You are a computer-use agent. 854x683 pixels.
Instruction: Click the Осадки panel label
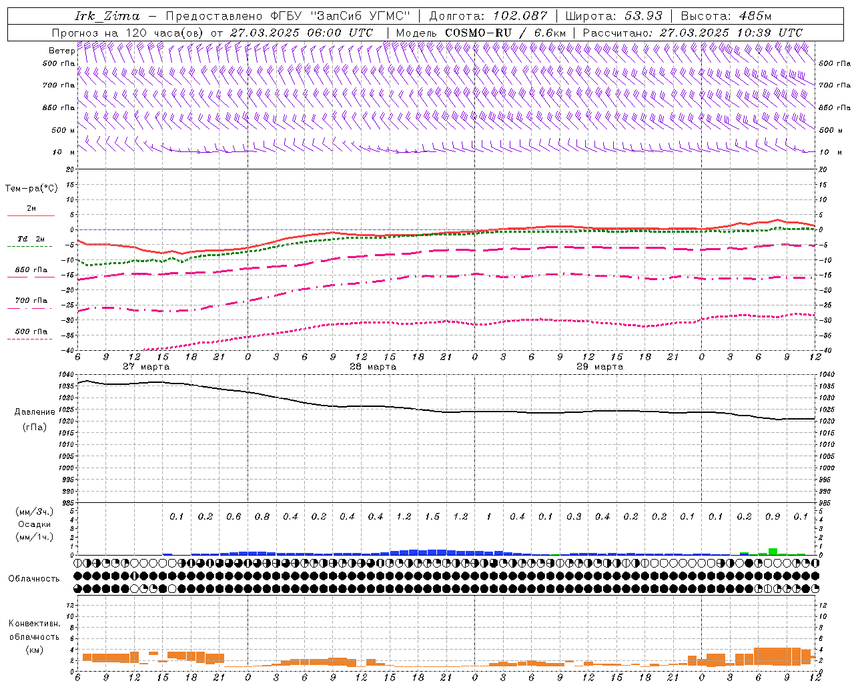[x=34, y=524]
